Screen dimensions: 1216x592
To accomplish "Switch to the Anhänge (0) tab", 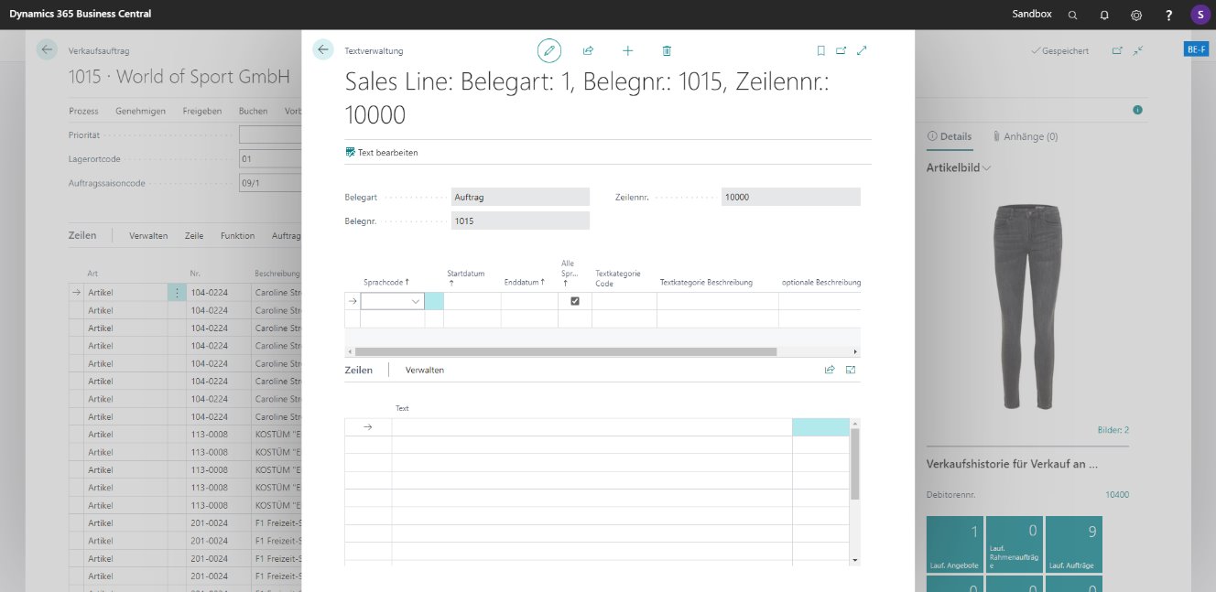I will pos(1025,136).
